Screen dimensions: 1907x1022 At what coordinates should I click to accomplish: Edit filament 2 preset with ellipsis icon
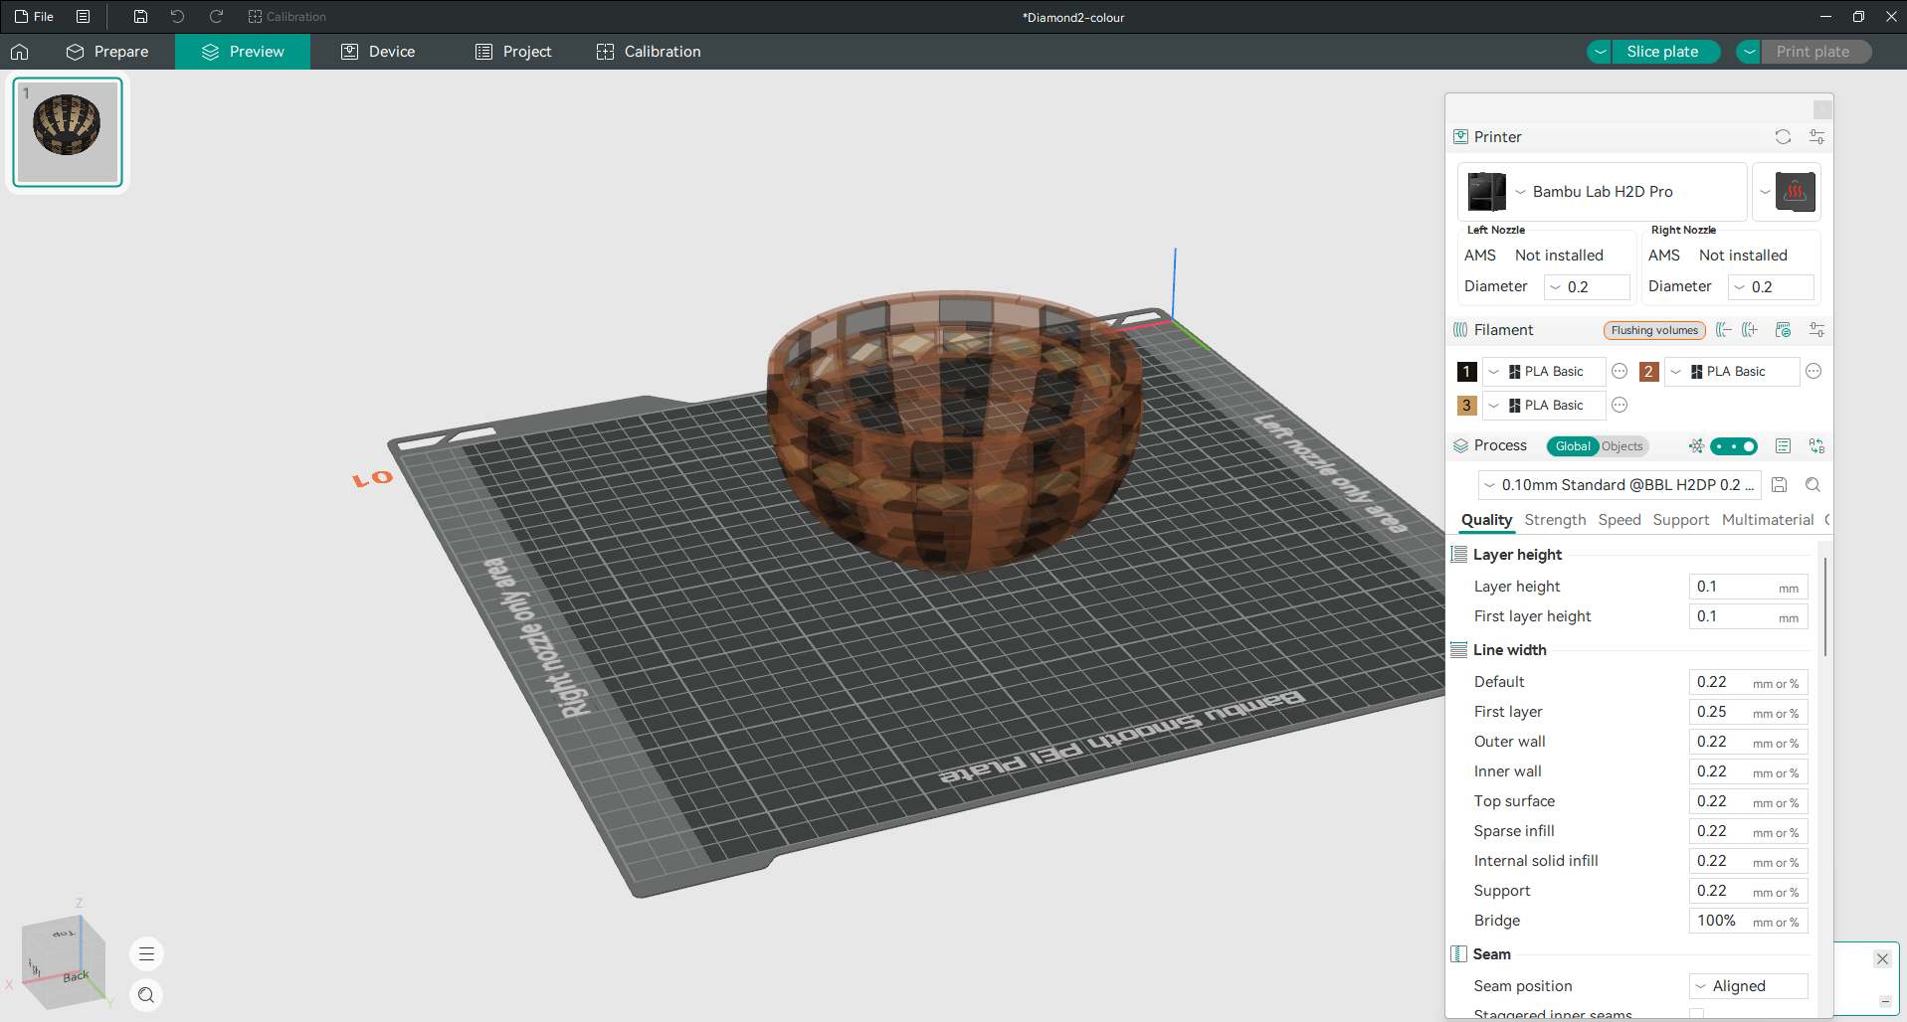click(1813, 372)
